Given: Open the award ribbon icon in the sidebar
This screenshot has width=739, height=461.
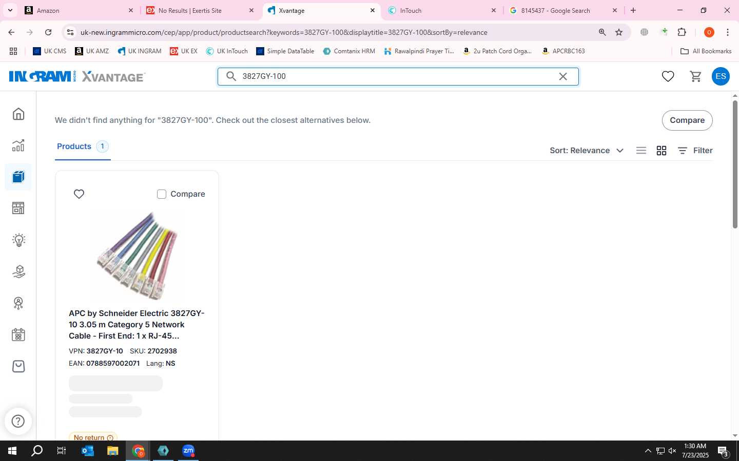Looking at the screenshot, I should coord(18,303).
